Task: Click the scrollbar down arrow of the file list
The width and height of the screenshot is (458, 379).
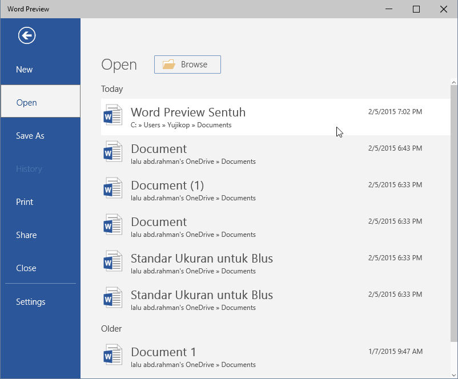Action: 453,375
